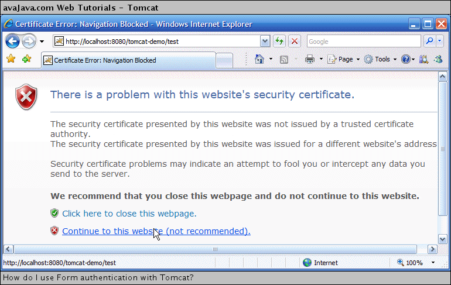
Task: Run search with the magnifier button
Action: coord(430,41)
